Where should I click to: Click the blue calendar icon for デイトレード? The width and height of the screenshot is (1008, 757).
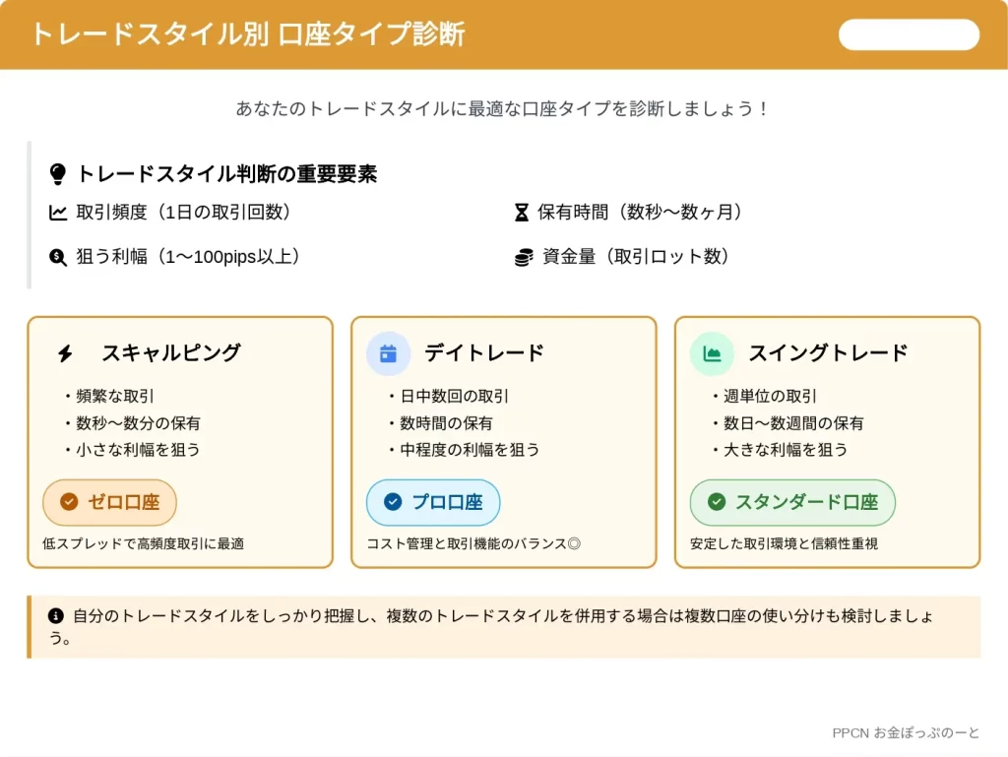point(388,353)
